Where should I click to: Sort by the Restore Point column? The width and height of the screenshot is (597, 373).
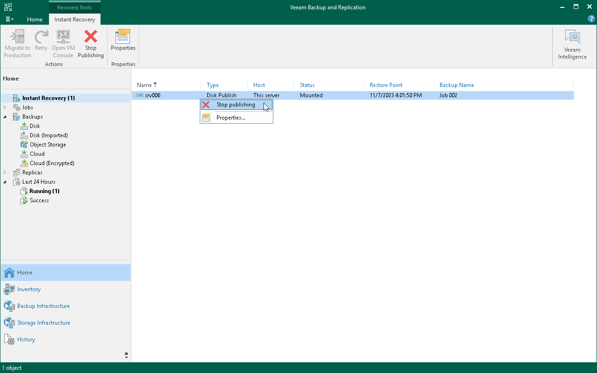pyautogui.click(x=386, y=85)
